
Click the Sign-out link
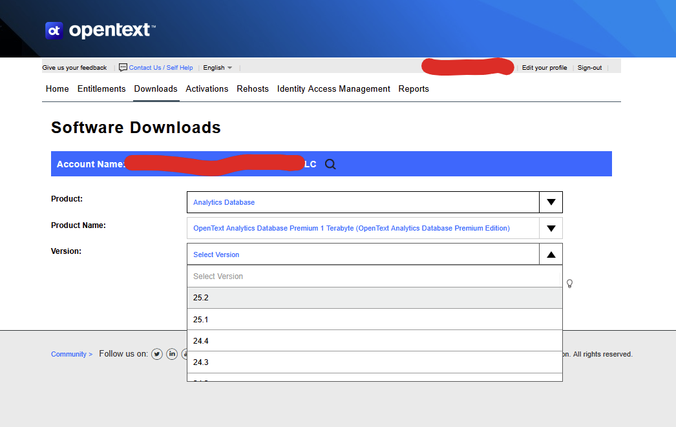(589, 67)
